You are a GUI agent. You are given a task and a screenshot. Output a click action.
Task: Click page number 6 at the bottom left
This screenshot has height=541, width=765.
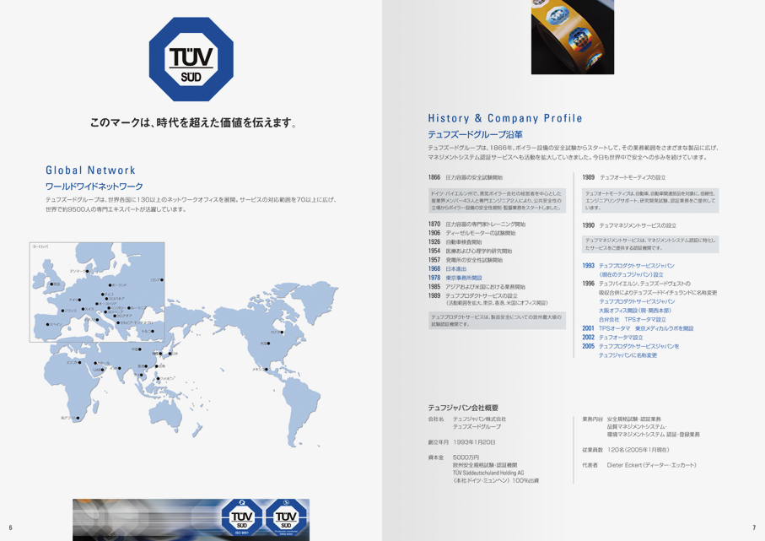coord(10,527)
